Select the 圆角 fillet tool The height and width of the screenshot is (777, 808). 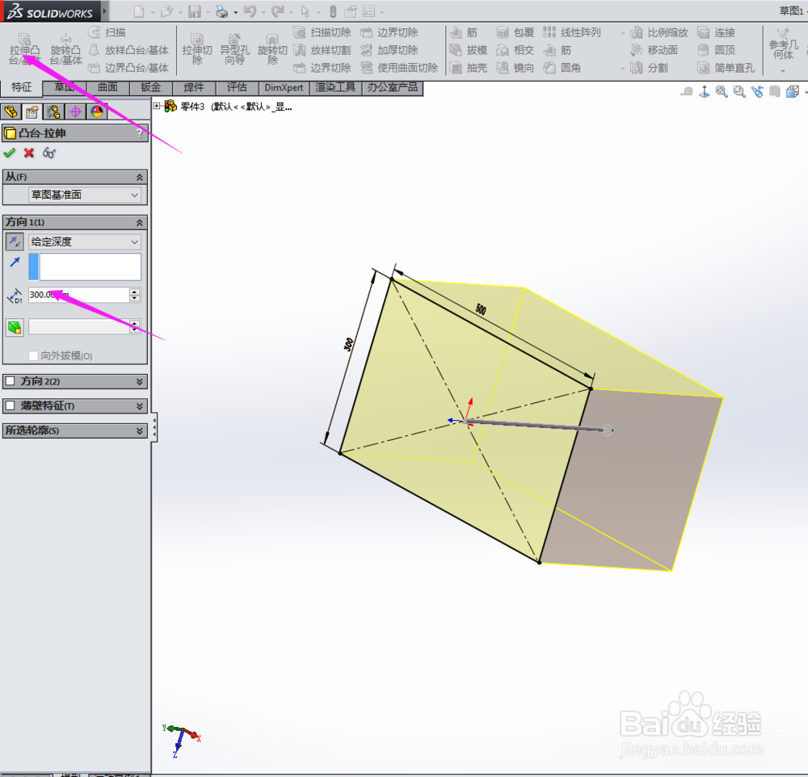tap(562, 68)
